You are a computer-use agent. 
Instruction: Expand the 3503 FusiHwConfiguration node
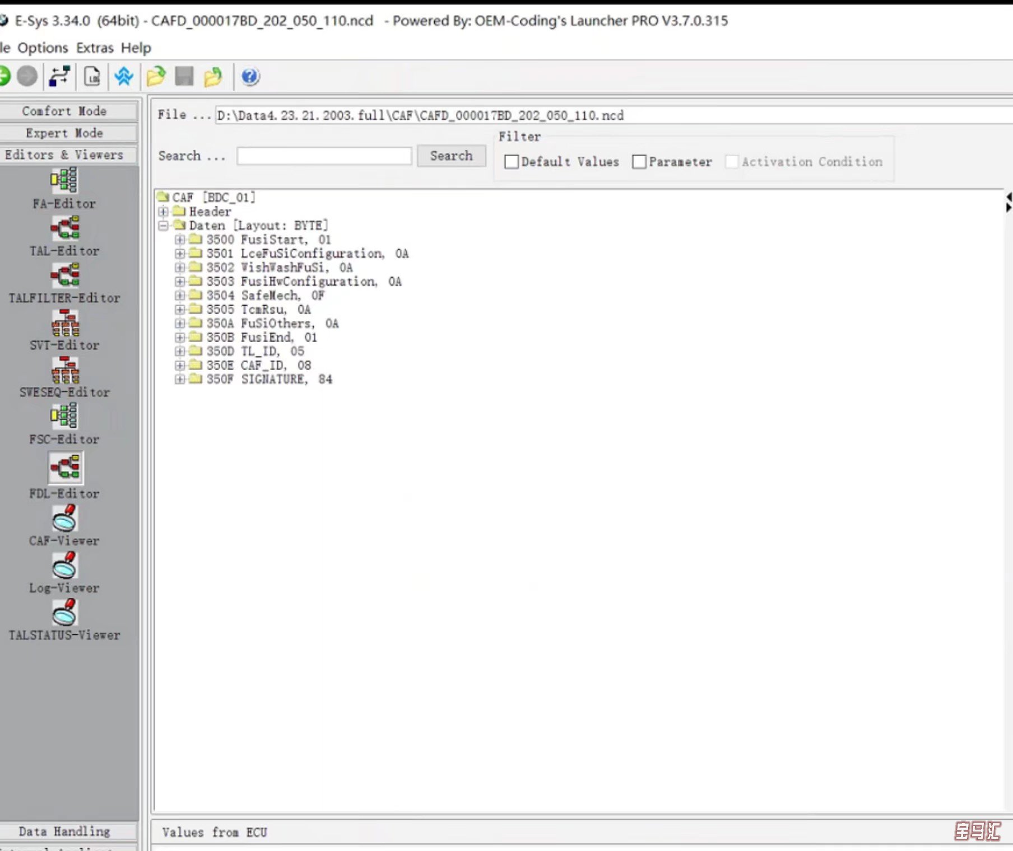coord(180,281)
